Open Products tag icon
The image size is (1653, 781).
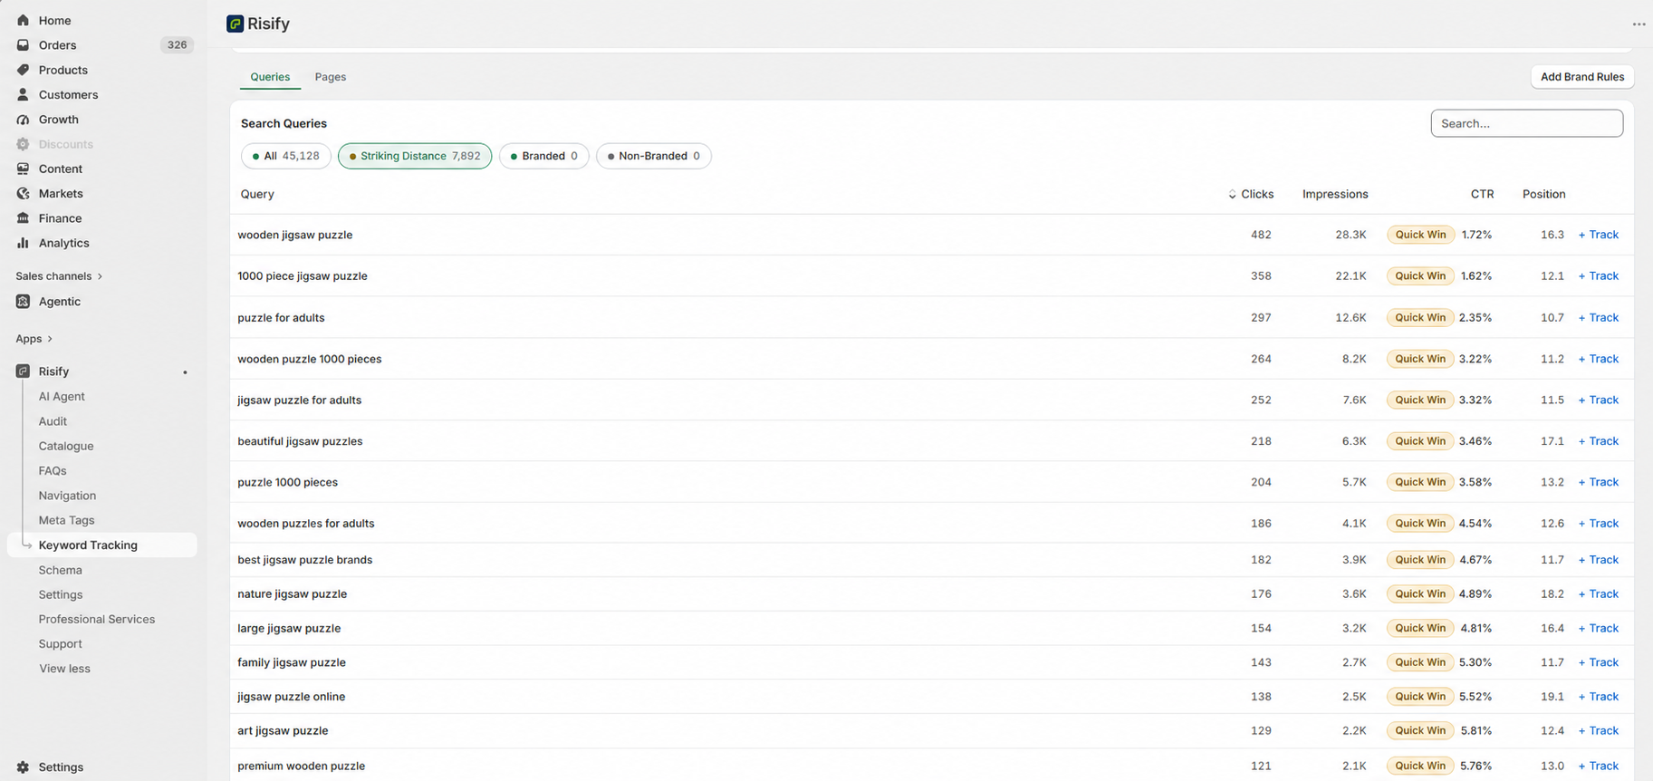coord(23,70)
